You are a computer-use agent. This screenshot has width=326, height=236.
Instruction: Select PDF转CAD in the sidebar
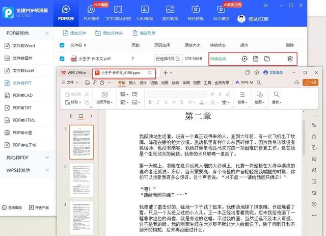point(26,95)
